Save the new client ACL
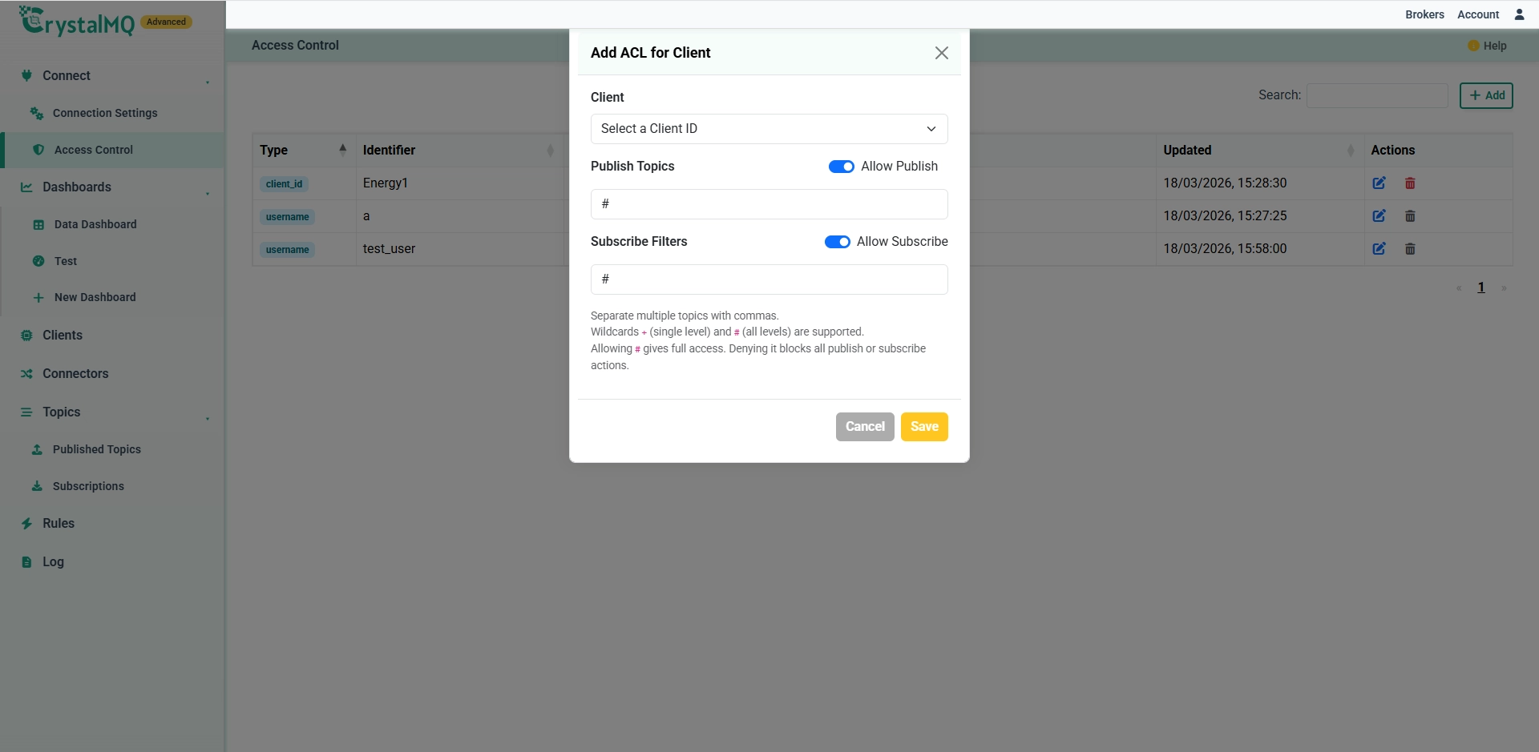Image resolution: width=1539 pixels, height=752 pixels. coord(924,427)
